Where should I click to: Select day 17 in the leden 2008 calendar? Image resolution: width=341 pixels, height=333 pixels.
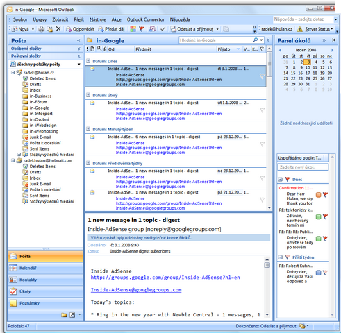[x=308, y=73]
